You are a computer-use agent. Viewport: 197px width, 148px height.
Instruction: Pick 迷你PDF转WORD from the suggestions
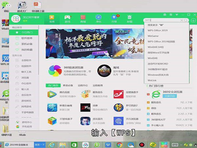pos(167,64)
